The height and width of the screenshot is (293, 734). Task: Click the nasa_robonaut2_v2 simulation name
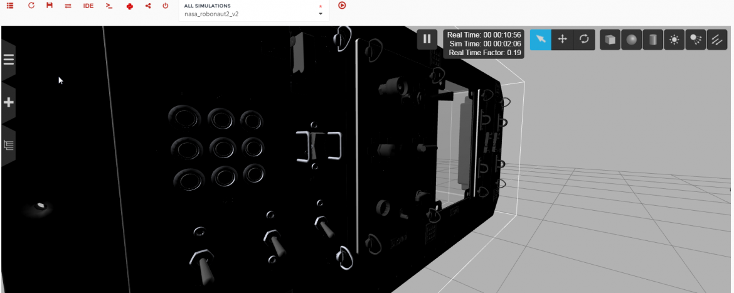point(211,14)
